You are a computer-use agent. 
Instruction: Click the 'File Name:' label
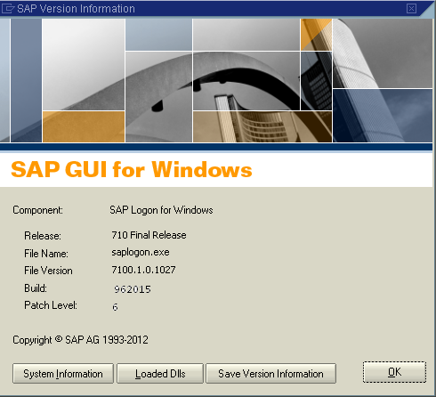coord(46,254)
